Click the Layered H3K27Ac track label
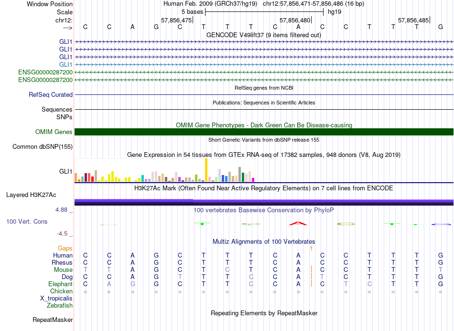The width and height of the screenshot is (454, 331). [x=31, y=195]
